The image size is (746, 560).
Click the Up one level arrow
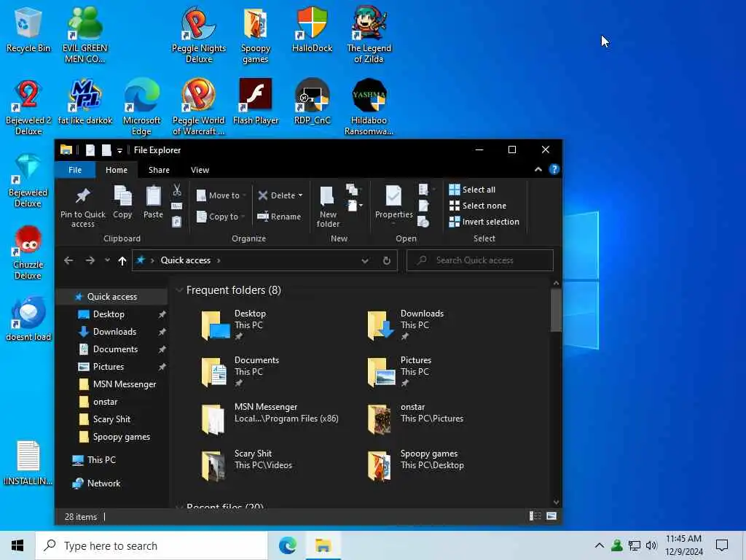(122, 261)
